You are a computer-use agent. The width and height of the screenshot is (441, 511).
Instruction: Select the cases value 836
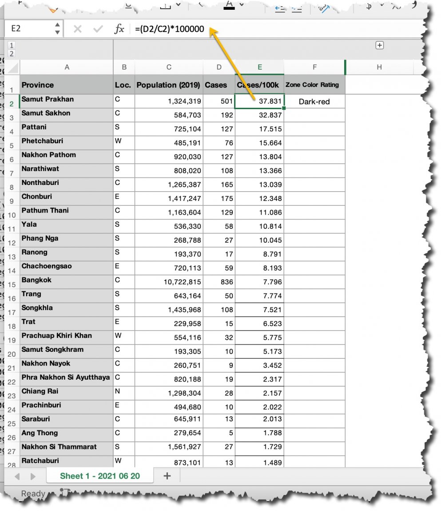(x=219, y=282)
